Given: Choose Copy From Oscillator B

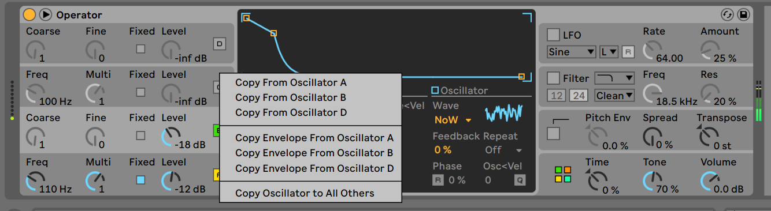Looking at the screenshot, I should [x=291, y=97].
